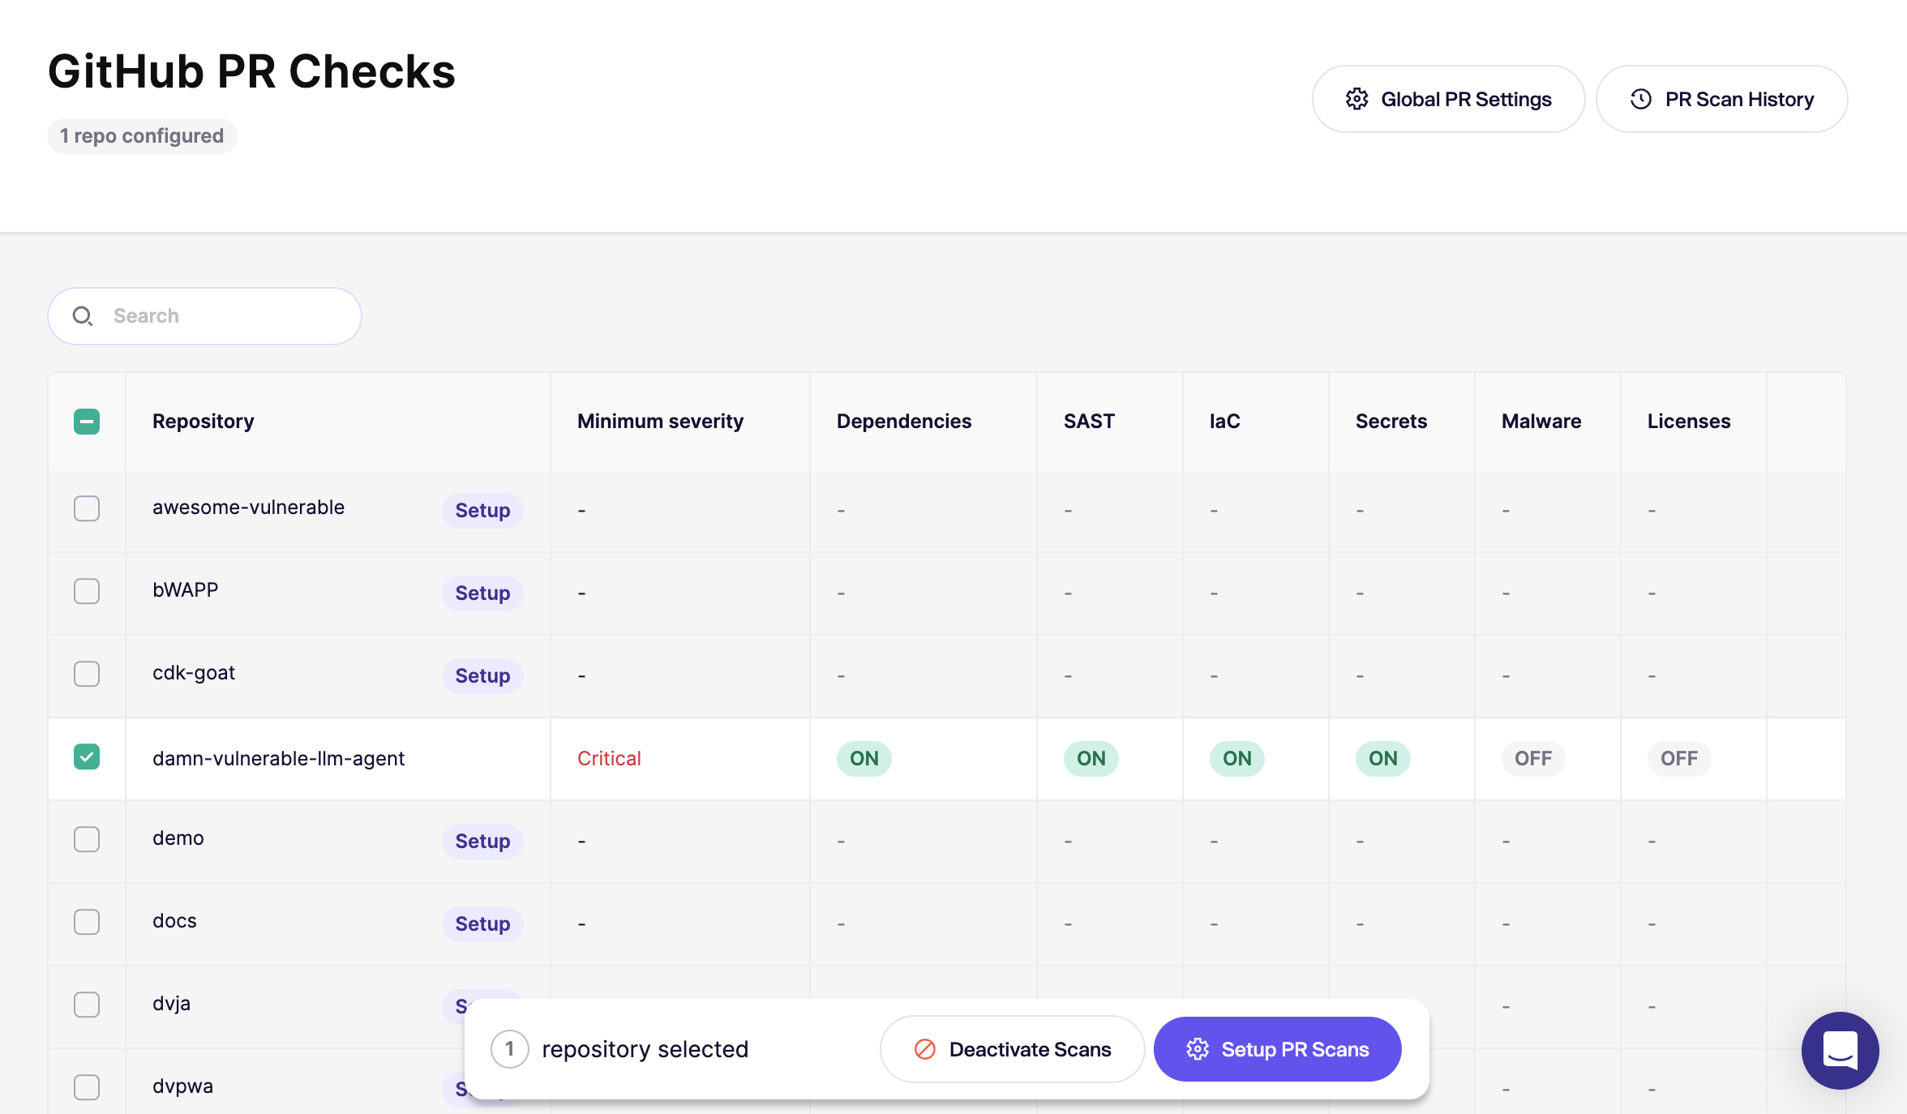The image size is (1907, 1114).
Task: Click the Minimum severity column header
Action: 660,422
